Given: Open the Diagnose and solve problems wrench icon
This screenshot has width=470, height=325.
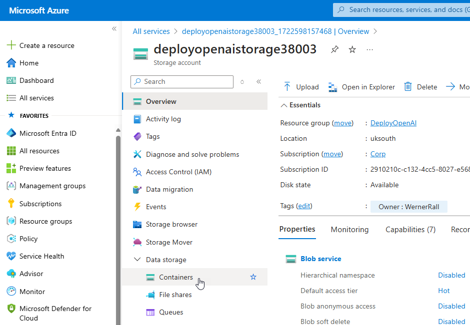Looking at the screenshot, I should coord(137,154).
